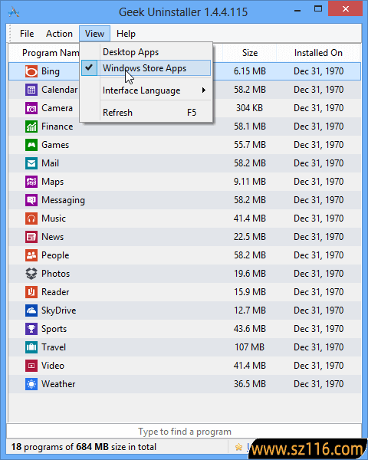Screen dimensions: 368x460
Task: Click the Bing app icon
Action: point(31,71)
